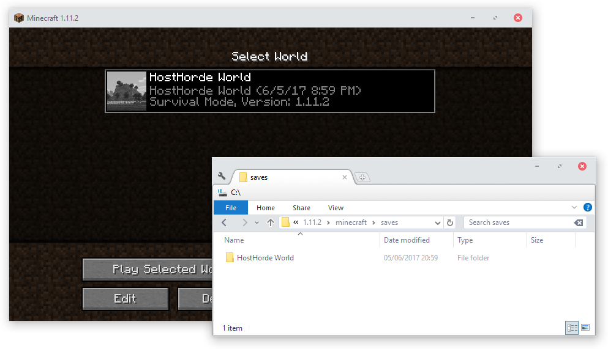Select the minecraft breadcrumb segment
Viewport: 608px width, 349px height.
coord(351,222)
